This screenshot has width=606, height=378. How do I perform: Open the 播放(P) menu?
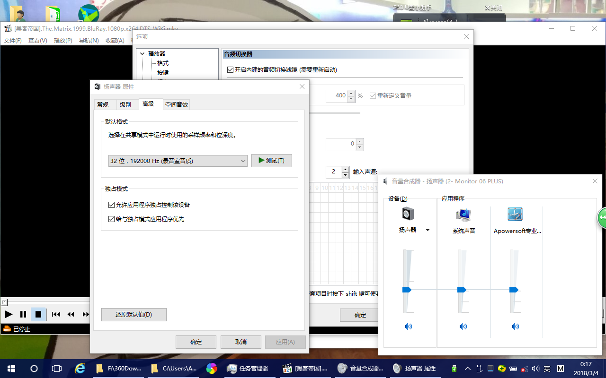(x=62, y=40)
